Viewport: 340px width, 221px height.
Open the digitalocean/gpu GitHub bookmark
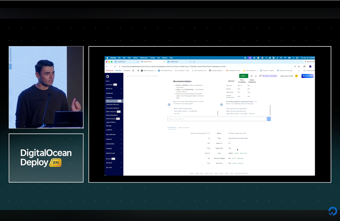point(148,71)
